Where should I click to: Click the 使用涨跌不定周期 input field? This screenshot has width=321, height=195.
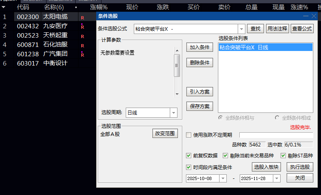pos(276,135)
